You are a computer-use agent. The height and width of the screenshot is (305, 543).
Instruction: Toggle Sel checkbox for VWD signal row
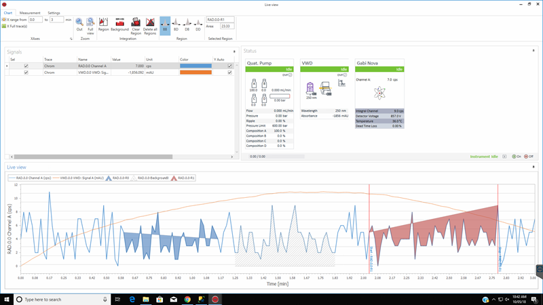click(x=26, y=73)
